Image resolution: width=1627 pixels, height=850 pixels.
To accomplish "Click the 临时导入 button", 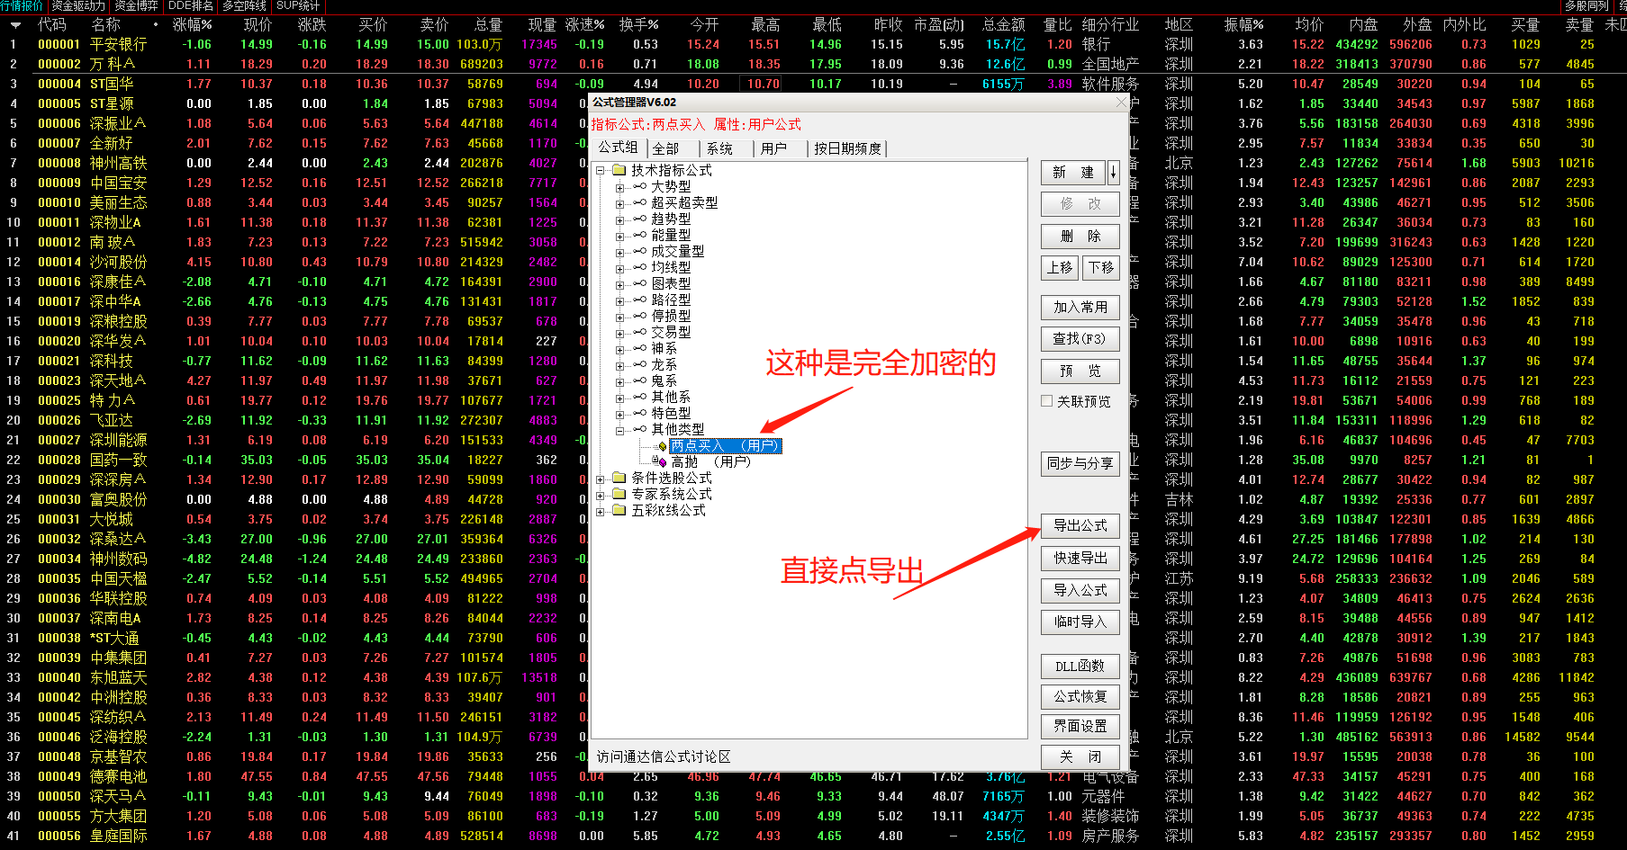I will point(1080,622).
